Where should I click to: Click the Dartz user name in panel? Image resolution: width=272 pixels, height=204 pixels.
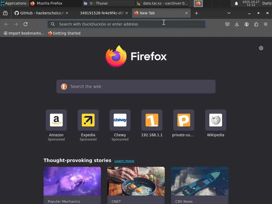tap(267, 3)
